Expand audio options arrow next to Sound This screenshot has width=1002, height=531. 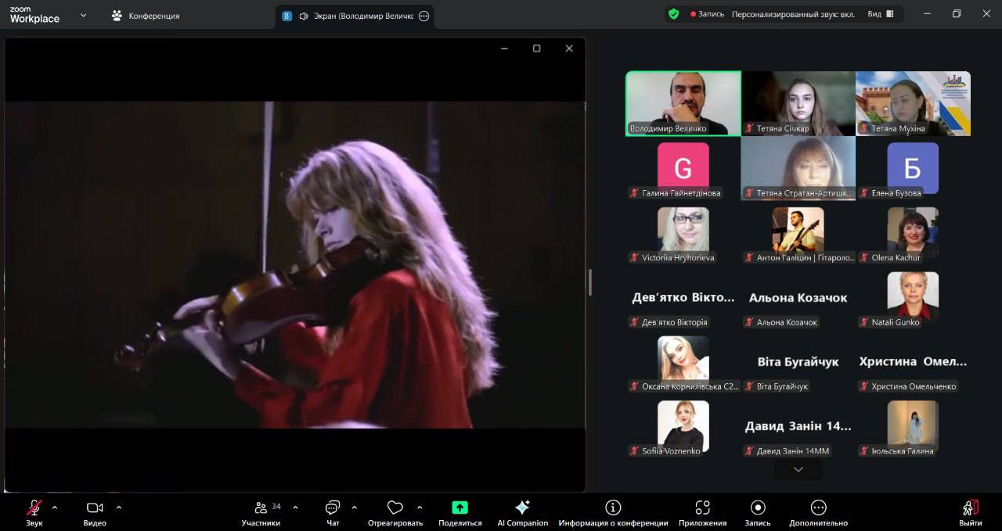[55, 508]
